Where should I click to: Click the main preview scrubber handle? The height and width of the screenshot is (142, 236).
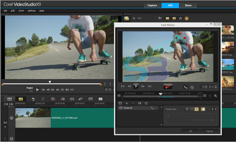coord(50,82)
